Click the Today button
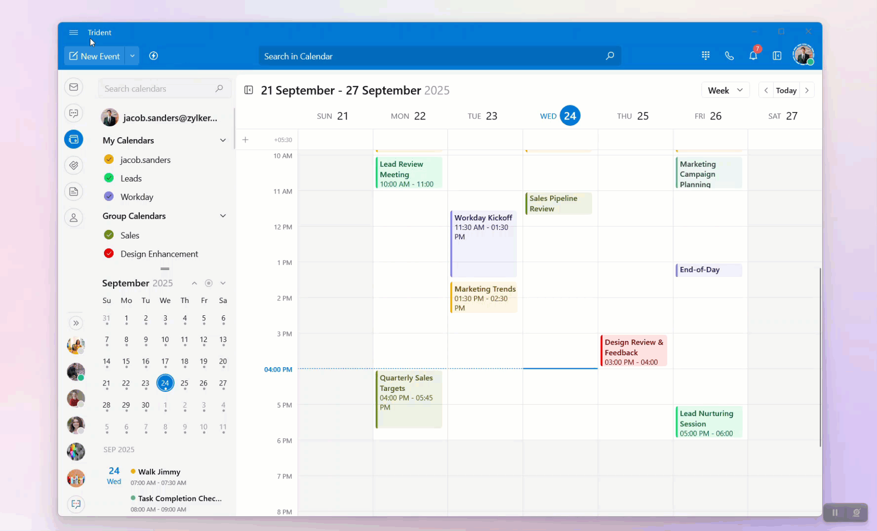Viewport: 877px width, 531px height. (x=786, y=90)
